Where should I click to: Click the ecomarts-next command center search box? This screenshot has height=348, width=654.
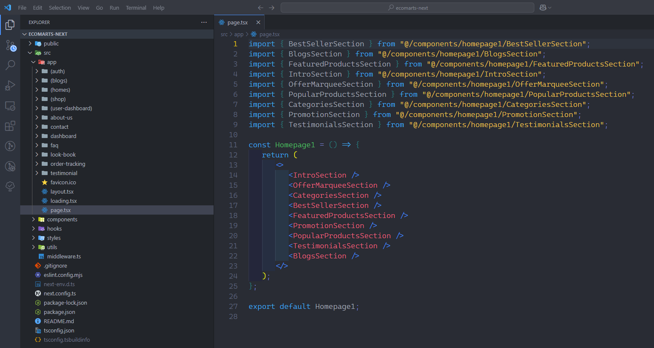pyautogui.click(x=407, y=8)
